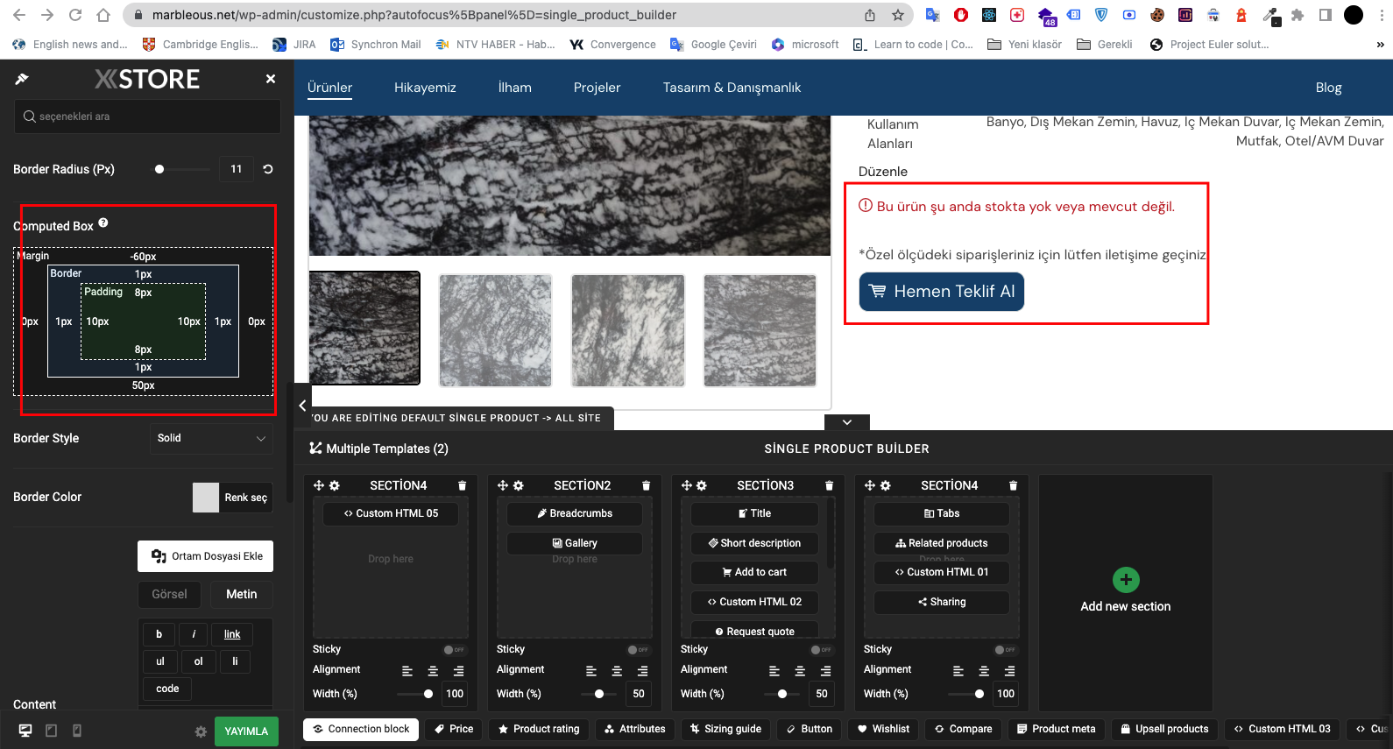
Task: Select second product gallery thumbnail
Action: click(496, 330)
